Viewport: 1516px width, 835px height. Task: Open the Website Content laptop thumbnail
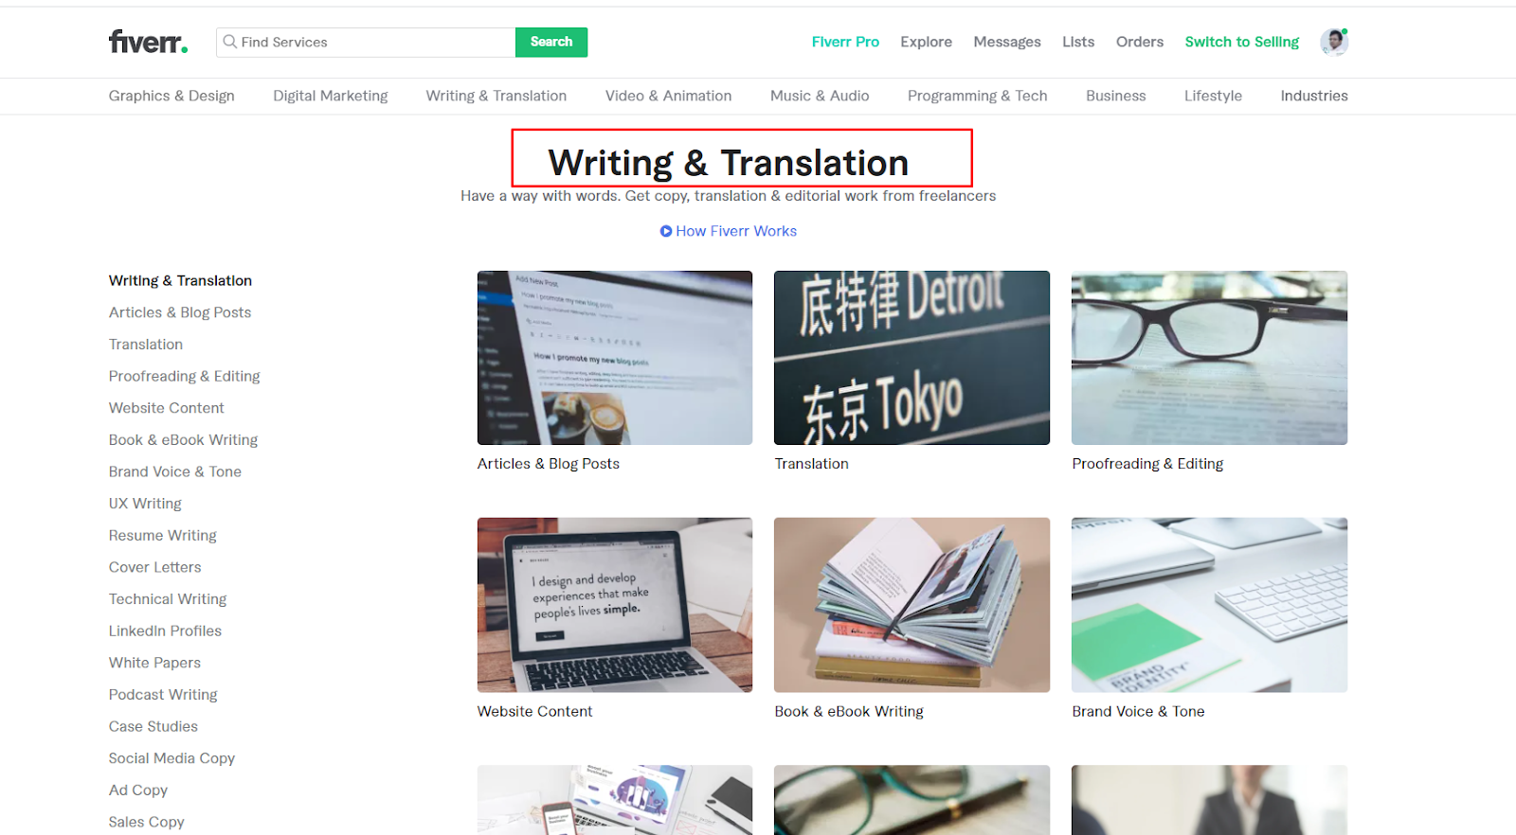coord(615,605)
